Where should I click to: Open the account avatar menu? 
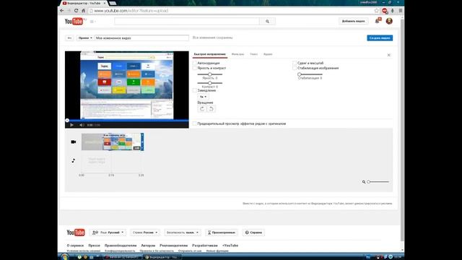pyautogui.click(x=389, y=21)
